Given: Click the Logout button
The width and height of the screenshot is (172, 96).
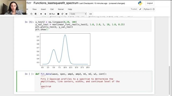Looking at the screenshot, I should pos(150,3).
